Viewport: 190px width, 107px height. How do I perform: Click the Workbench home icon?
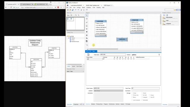(x=68, y=5)
